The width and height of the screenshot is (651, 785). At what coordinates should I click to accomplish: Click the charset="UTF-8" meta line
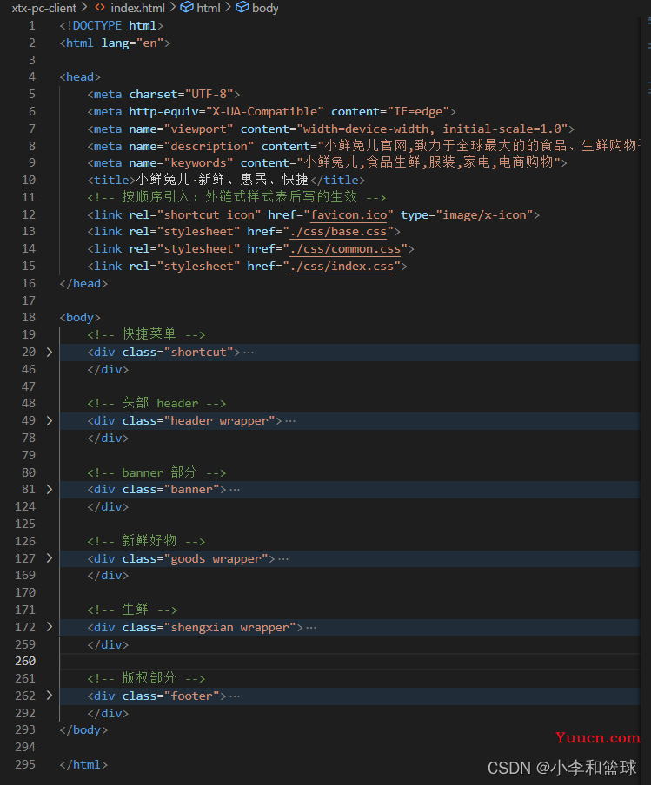164,94
